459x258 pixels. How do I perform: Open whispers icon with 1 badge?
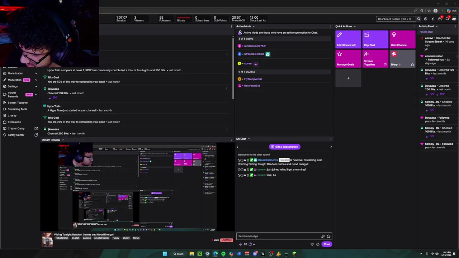click(x=447, y=19)
